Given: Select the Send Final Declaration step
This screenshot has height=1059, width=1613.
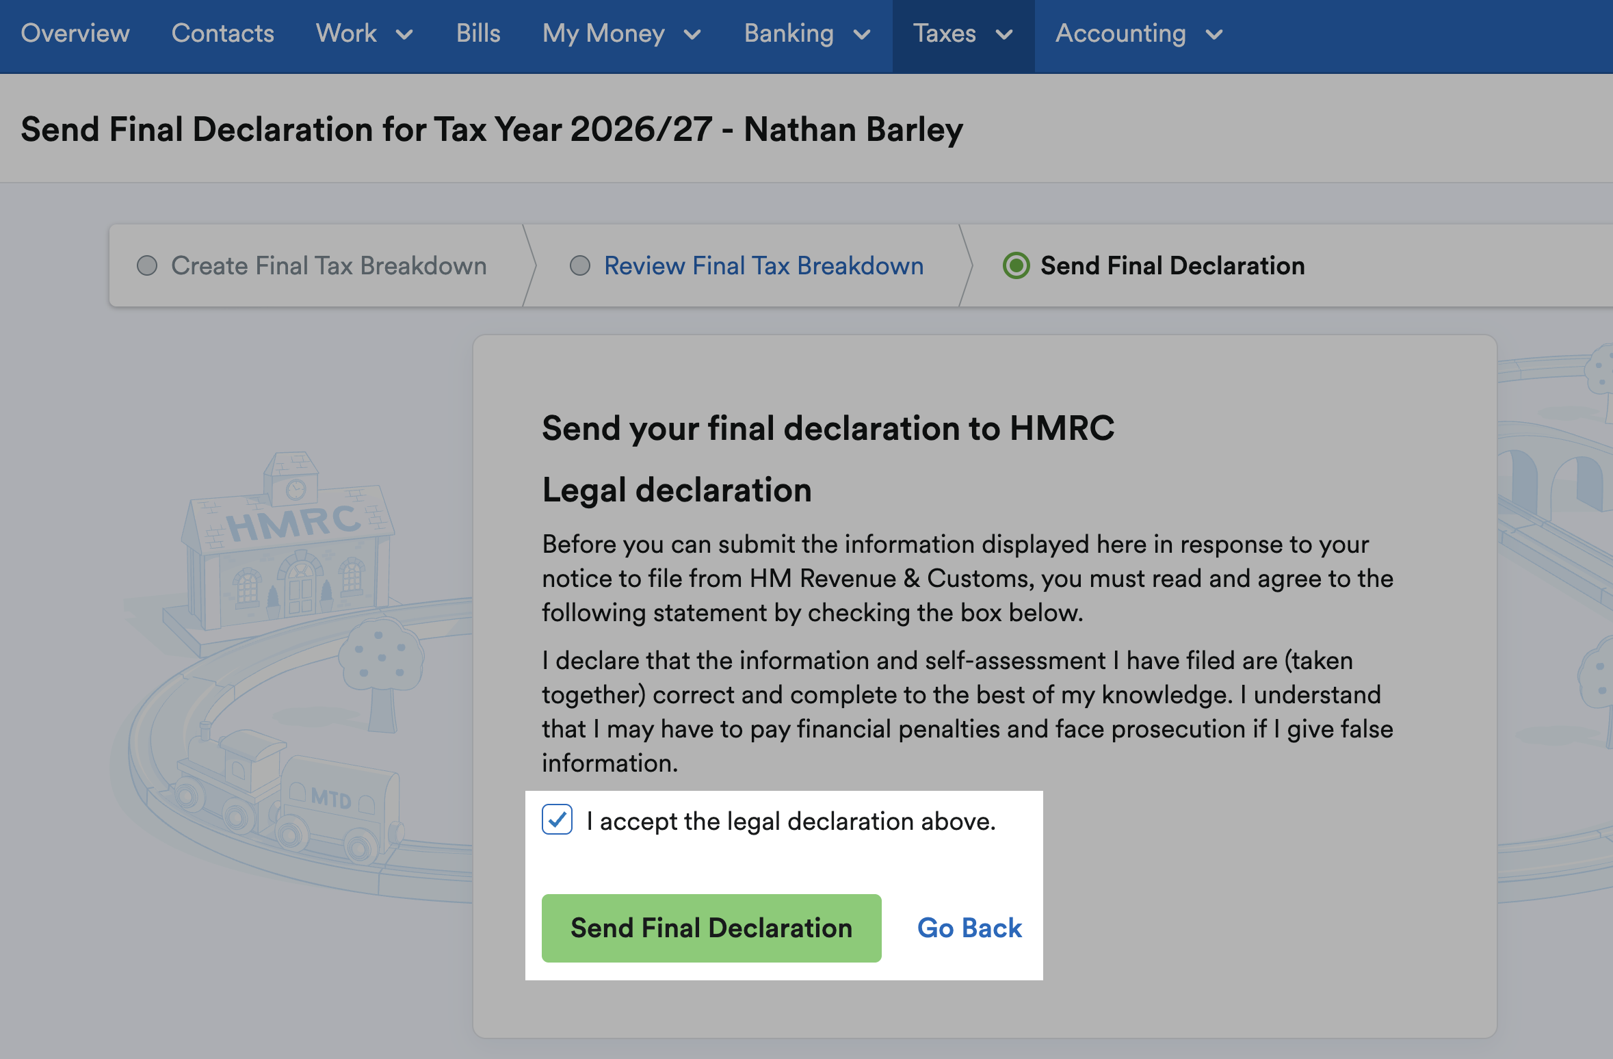Looking at the screenshot, I should [x=1172, y=265].
